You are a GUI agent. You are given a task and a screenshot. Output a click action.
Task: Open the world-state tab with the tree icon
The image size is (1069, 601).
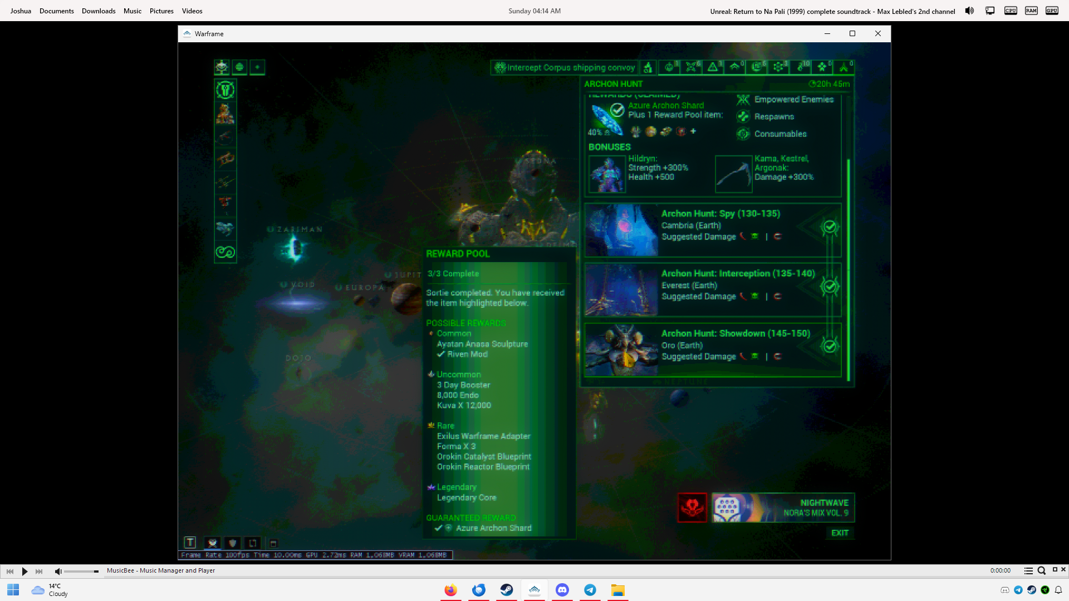(844, 67)
